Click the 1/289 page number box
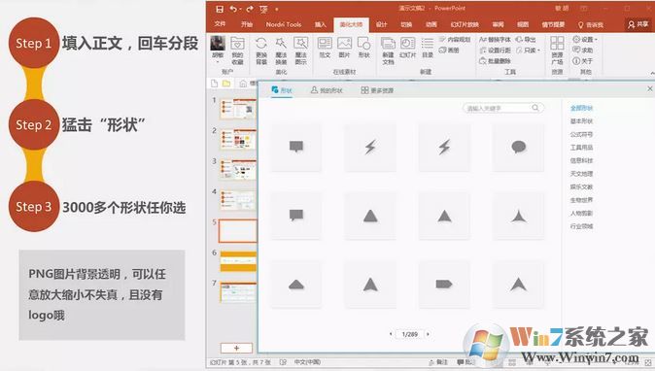The width and height of the screenshot is (655, 371). (409, 334)
